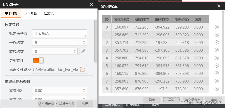Select cell 876.939 in row 8

pos(142,89)
